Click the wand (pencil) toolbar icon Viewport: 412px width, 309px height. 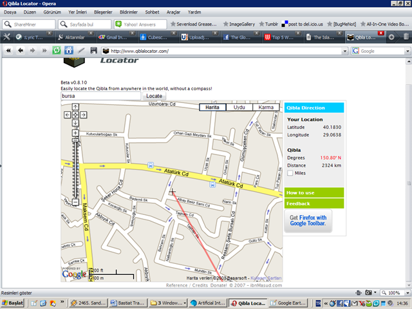pos(81,50)
